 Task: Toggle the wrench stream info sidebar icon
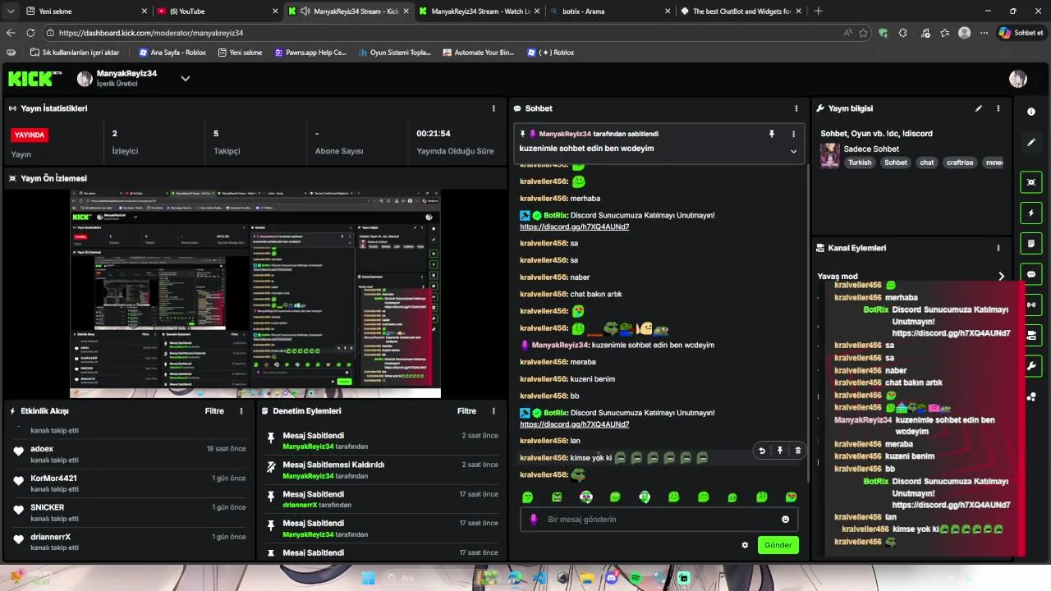pyautogui.click(x=1031, y=365)
